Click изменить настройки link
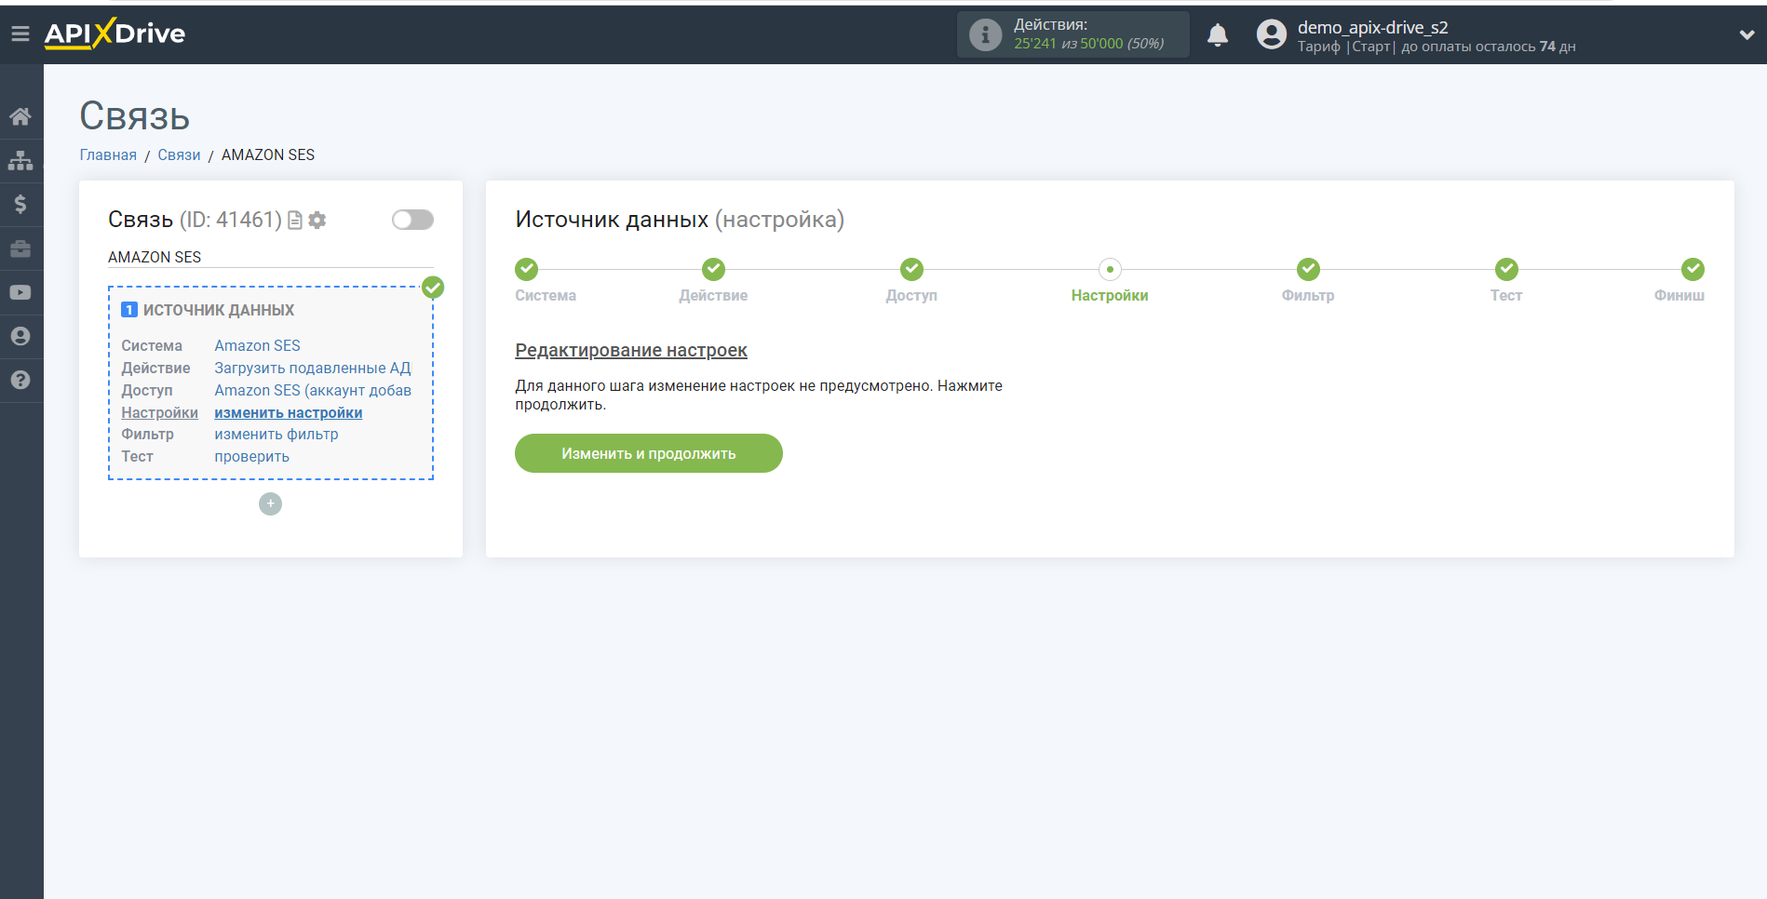 click(x=289, y=412)
